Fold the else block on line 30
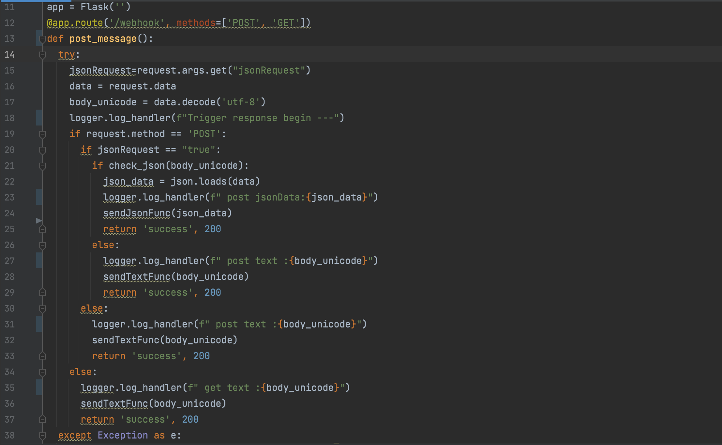 coord(43,309)
